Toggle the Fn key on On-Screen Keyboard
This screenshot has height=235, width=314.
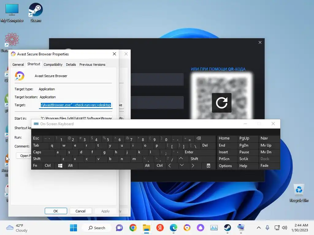[37, 166]
